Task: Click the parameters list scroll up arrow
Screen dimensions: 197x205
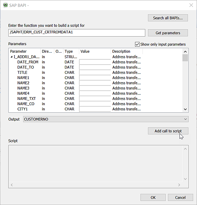Action: [x=185, y=52]
